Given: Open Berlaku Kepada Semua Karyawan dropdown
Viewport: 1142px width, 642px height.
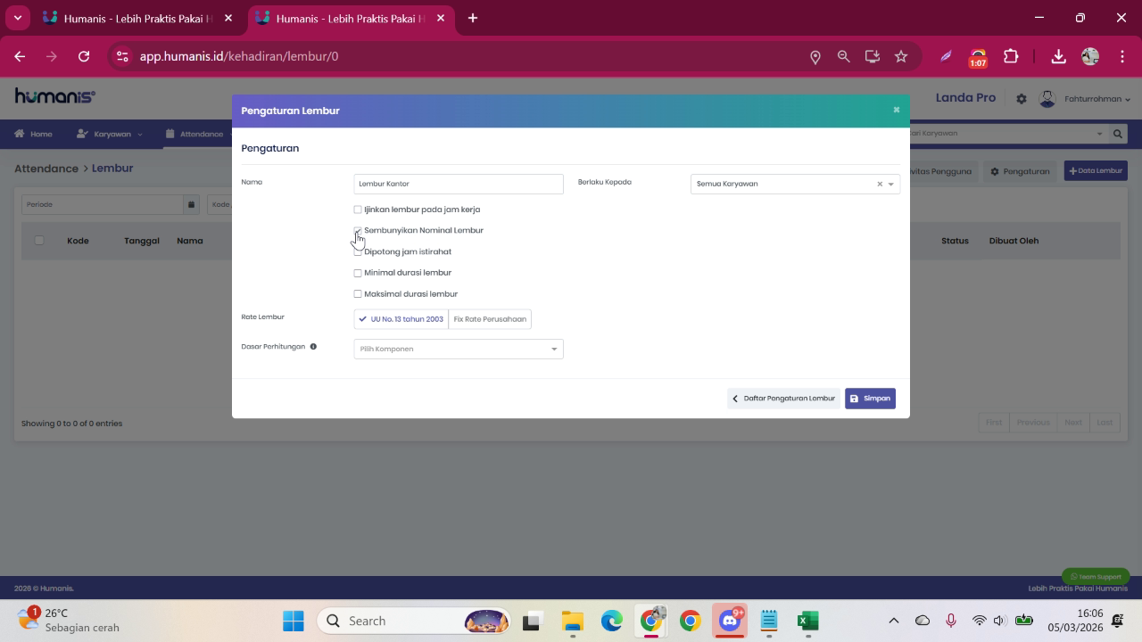Looking at the screenshot, I should (x=795, y=184).
